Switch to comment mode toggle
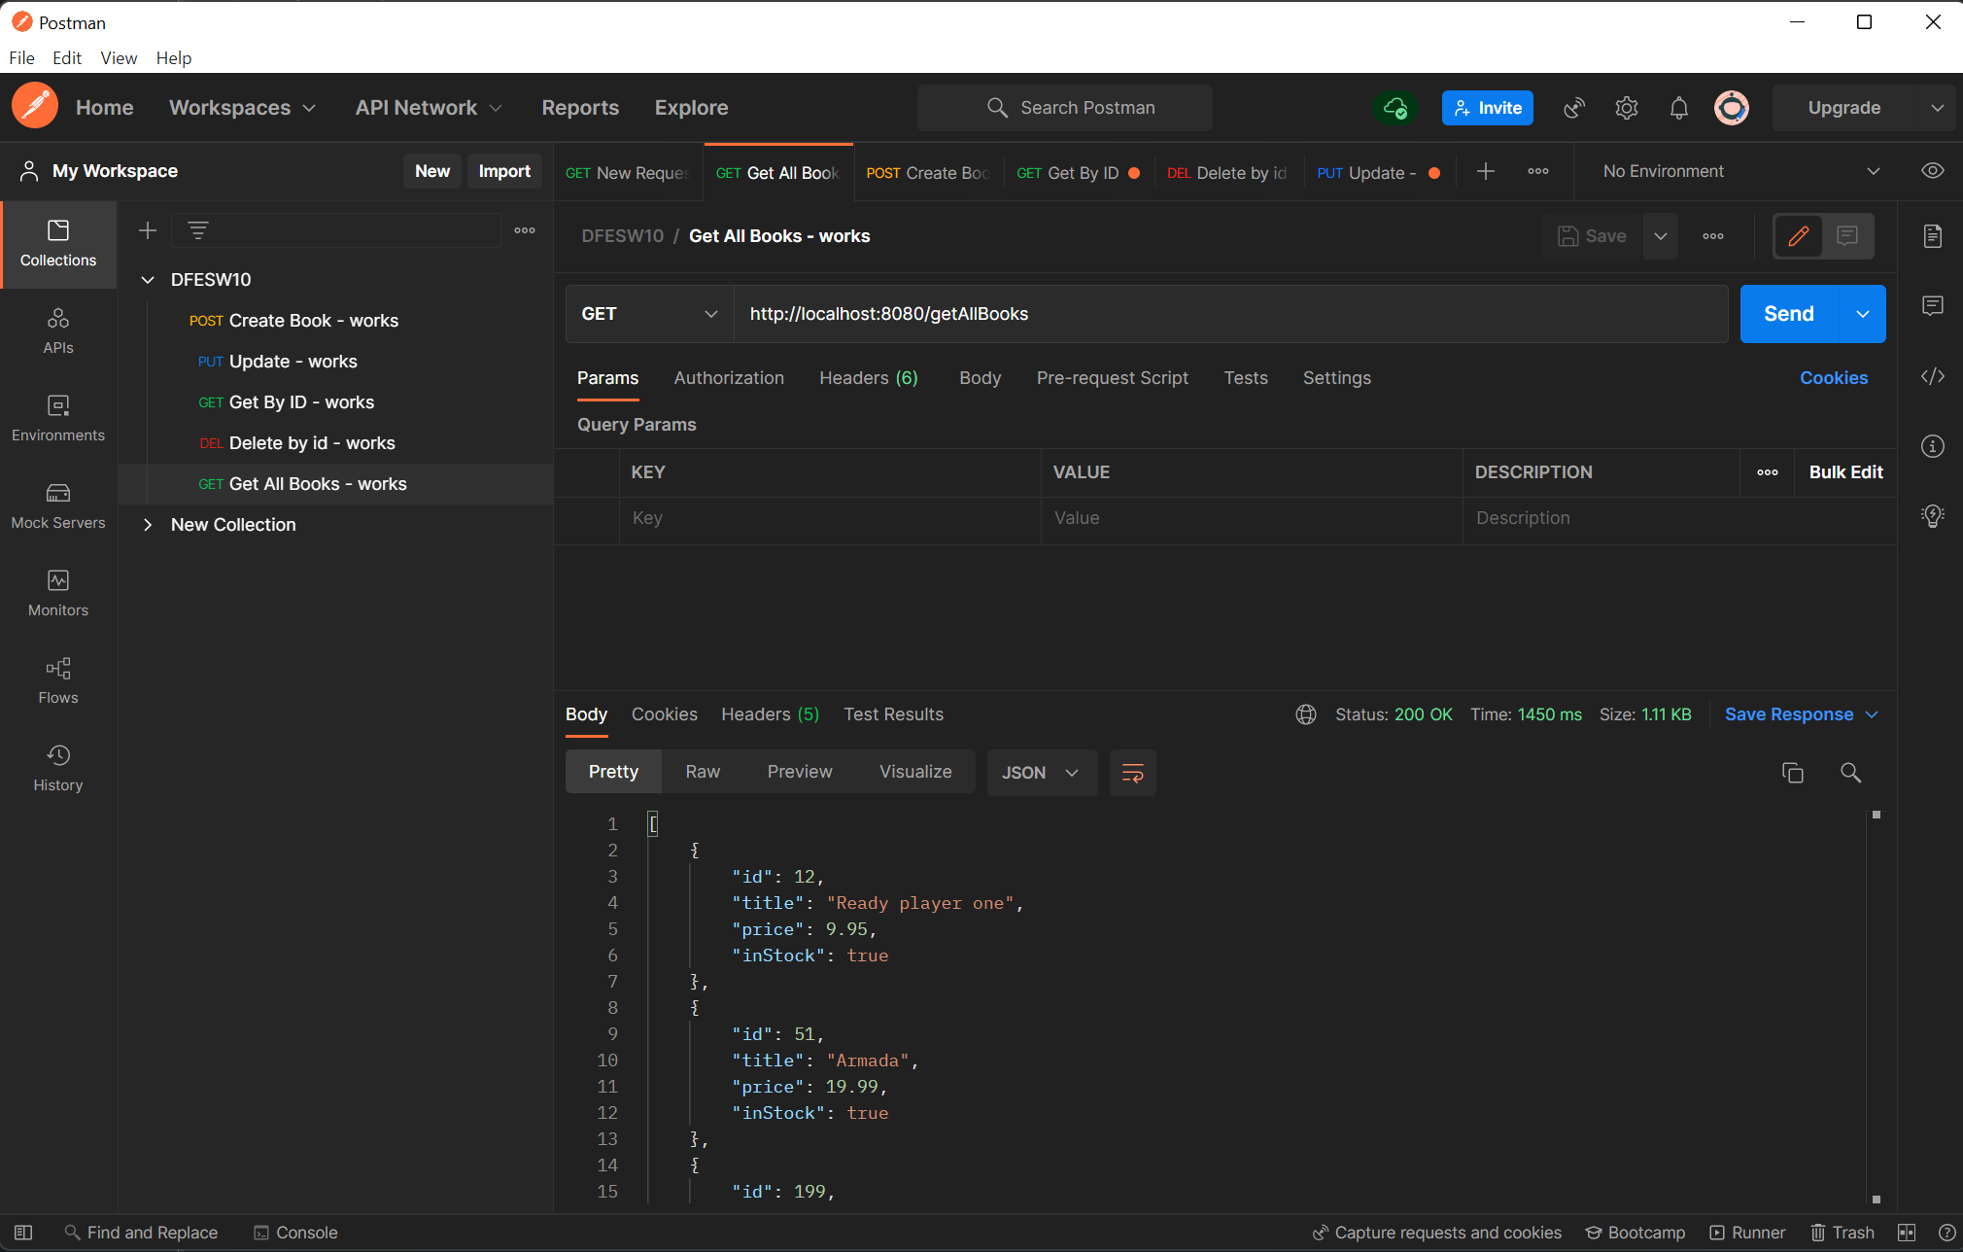This screenshot has width=1963, height=1252. coord(1847,236)
